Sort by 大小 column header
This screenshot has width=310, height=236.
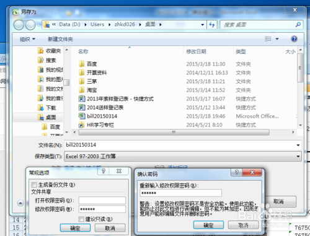click(290, 51)
